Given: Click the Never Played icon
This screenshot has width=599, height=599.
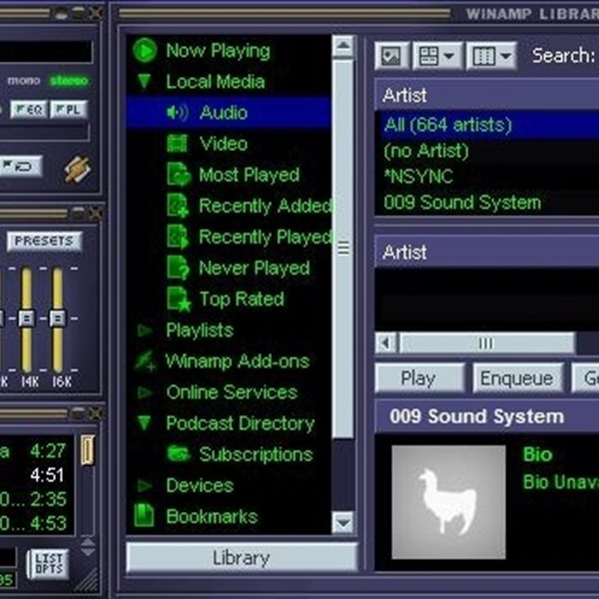Looking at the screenshot, I should pyautogui.click(x=178, y=268).
